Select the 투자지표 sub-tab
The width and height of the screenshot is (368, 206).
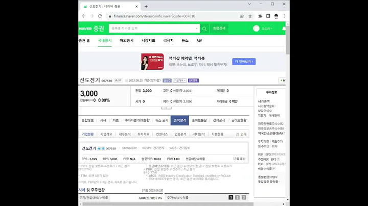144,135
